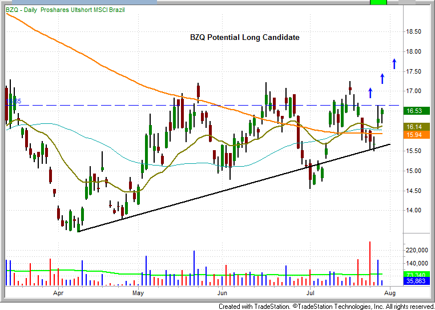435x310 pixels.
Task: Click the highest blue up arrow near 18.00
Action: pos(393,63)
